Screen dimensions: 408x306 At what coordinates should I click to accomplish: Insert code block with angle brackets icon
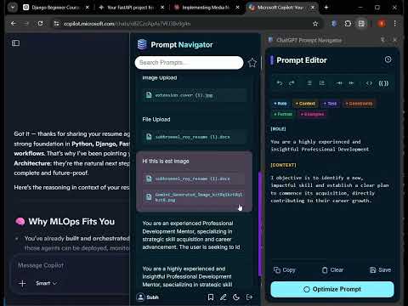coord(369,83)
